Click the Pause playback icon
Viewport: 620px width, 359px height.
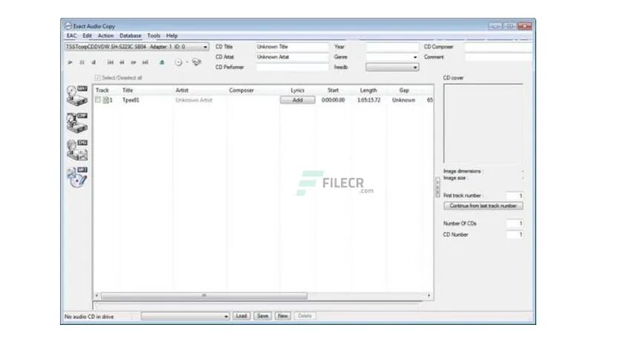coord(82,62)
